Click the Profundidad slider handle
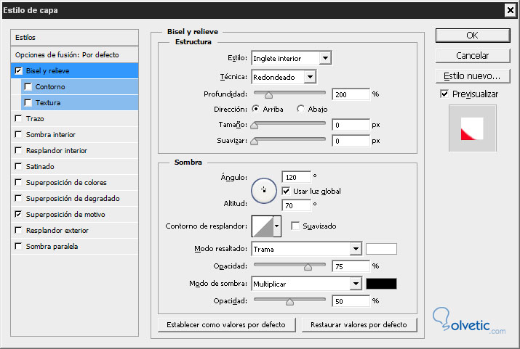The width and height of the screenshot is (520, 349). click(268, 95)
